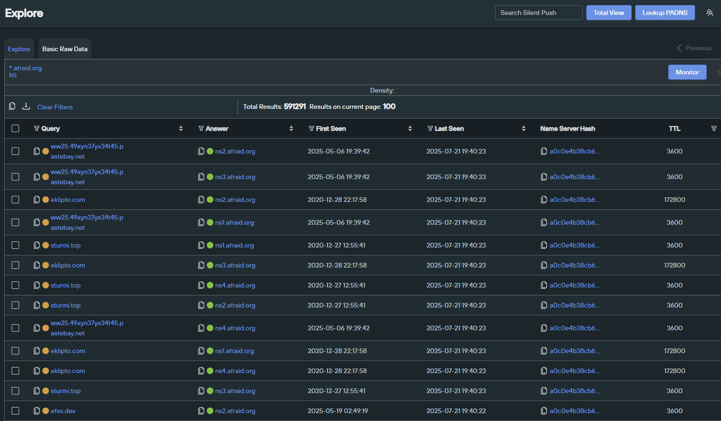The width and height of the screenshot is (721, 421).
Task: Click filter icon next to TTL header
Action: 714,128
